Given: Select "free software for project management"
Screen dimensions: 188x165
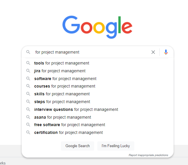Looking at the screenshot, I should tap(70, 125).
